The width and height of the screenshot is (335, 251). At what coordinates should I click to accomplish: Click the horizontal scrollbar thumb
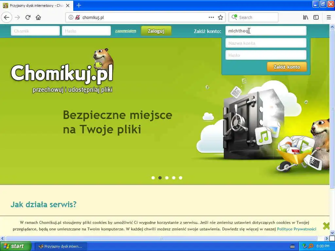[161, 238]
